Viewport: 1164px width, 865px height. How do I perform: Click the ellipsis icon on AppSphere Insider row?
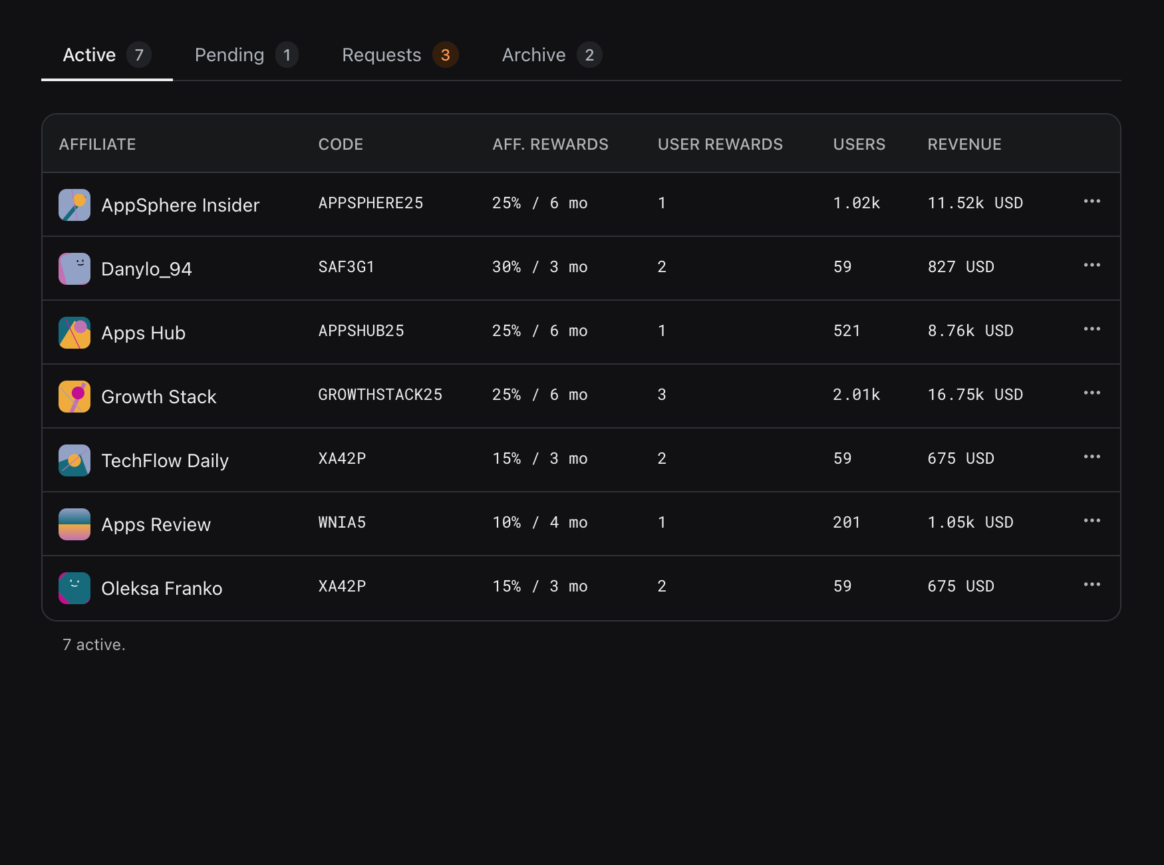tap(1091, 202)
